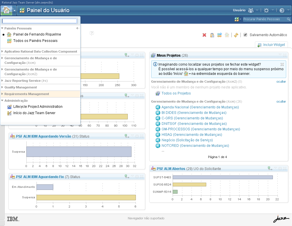This screenshot has height=226, width=292.
Task: Click the dashboard share icon with blue arrow
Action: pyautogui.click(x=220, y=35)
